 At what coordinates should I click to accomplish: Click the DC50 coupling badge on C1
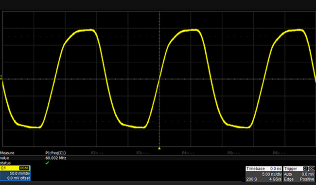coord(24,168)
